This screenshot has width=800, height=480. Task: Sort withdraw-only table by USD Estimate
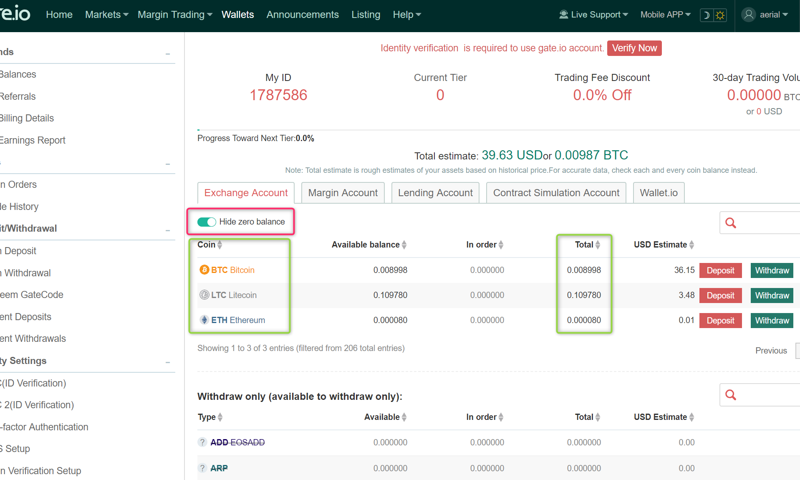coord(691,417)
